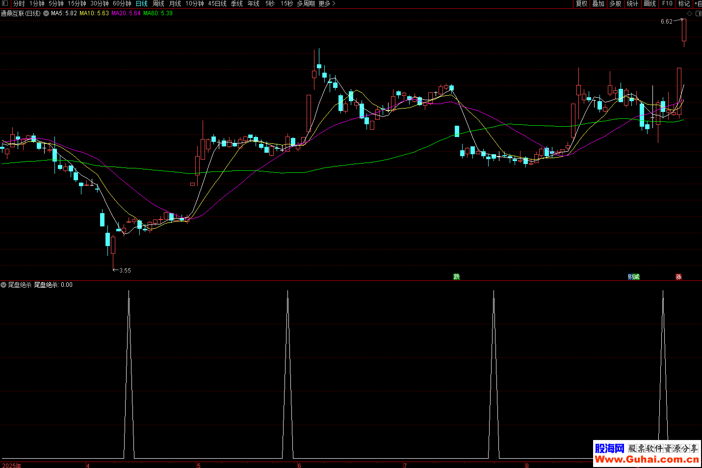Screen dimensions: 702x468
Task: Switch to the 45日线 period
Action: tap(217, 3)
